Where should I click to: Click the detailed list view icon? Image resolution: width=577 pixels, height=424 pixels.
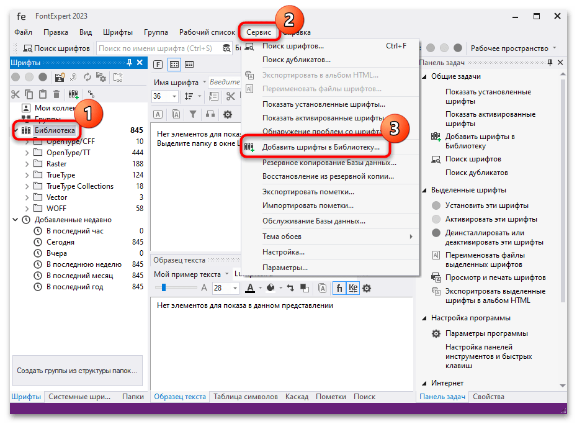(x=189, y=65)
